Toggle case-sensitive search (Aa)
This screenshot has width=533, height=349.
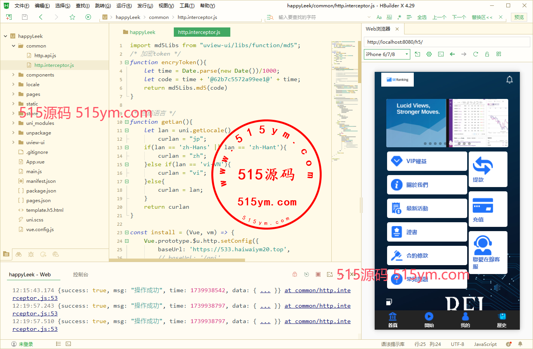379,17
